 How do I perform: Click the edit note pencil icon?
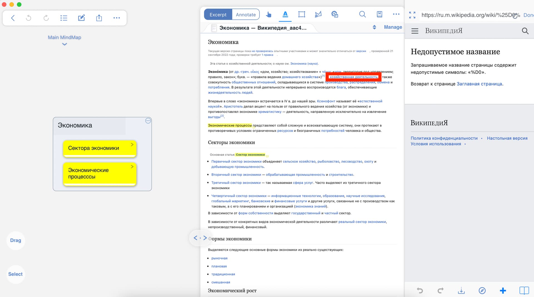81,18
